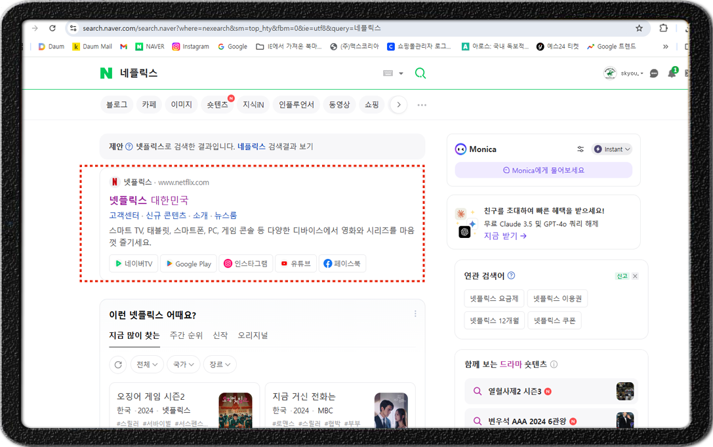The image size is (713, 447).
Task: Open the Google Play button
Action: pos(189,263)
